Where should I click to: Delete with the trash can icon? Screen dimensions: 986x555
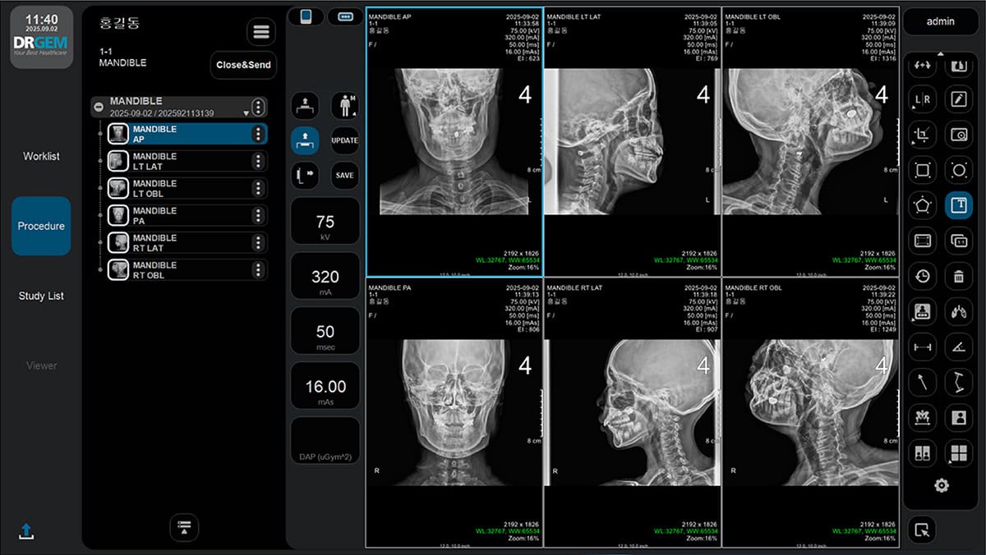(958, 276)
